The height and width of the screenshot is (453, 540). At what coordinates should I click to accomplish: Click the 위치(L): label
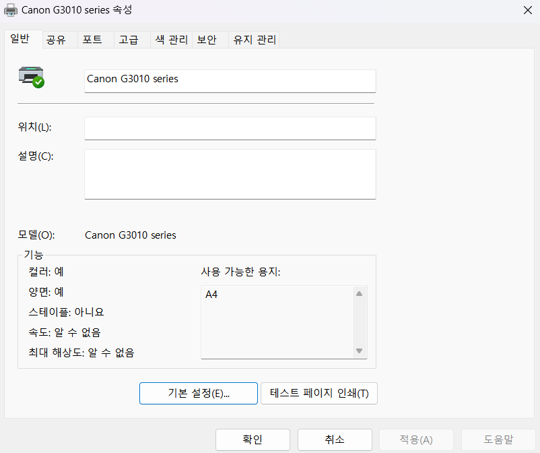(x=34, y=127)
